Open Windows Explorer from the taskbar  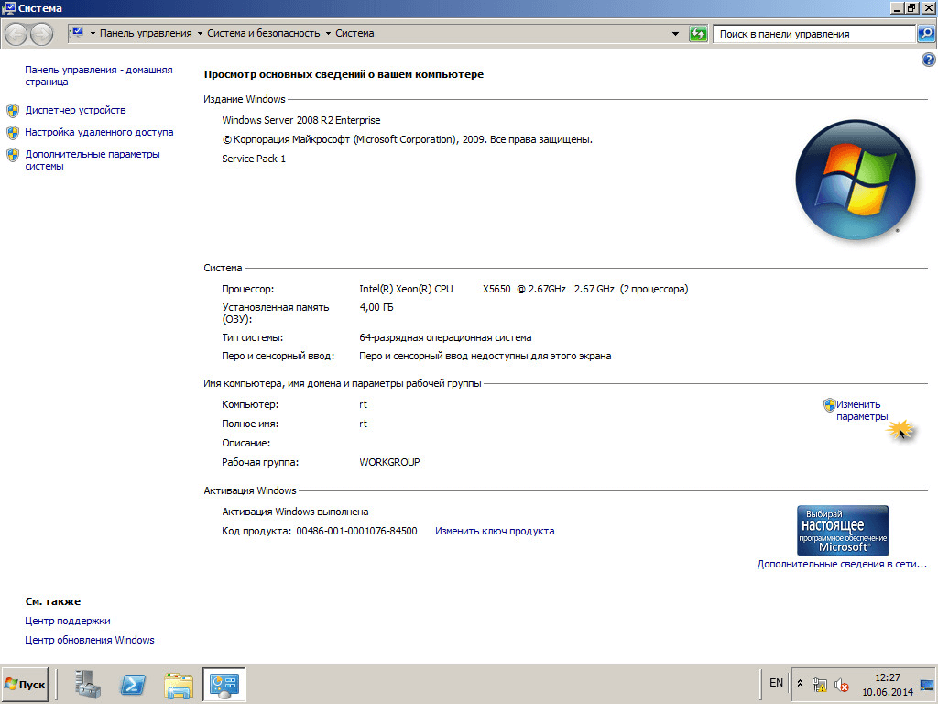(x=179, y=684)
